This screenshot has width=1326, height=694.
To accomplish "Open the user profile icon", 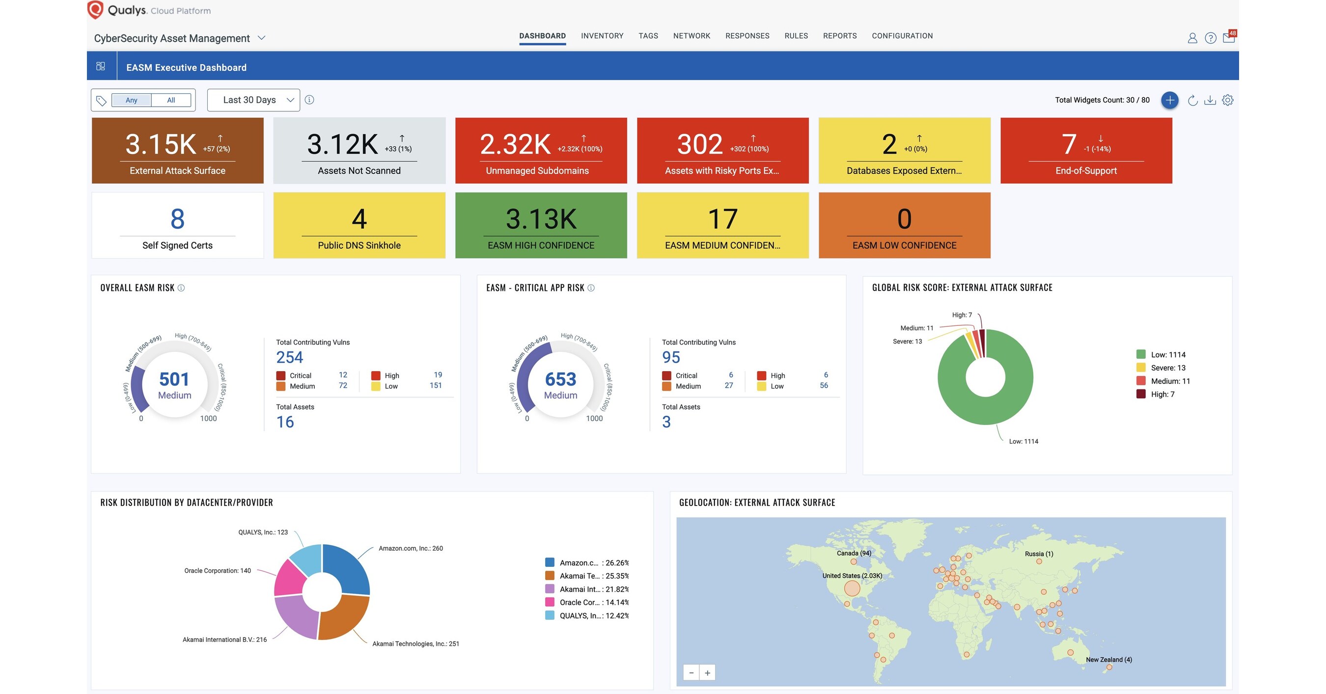I will click(x=1192, y=38).
